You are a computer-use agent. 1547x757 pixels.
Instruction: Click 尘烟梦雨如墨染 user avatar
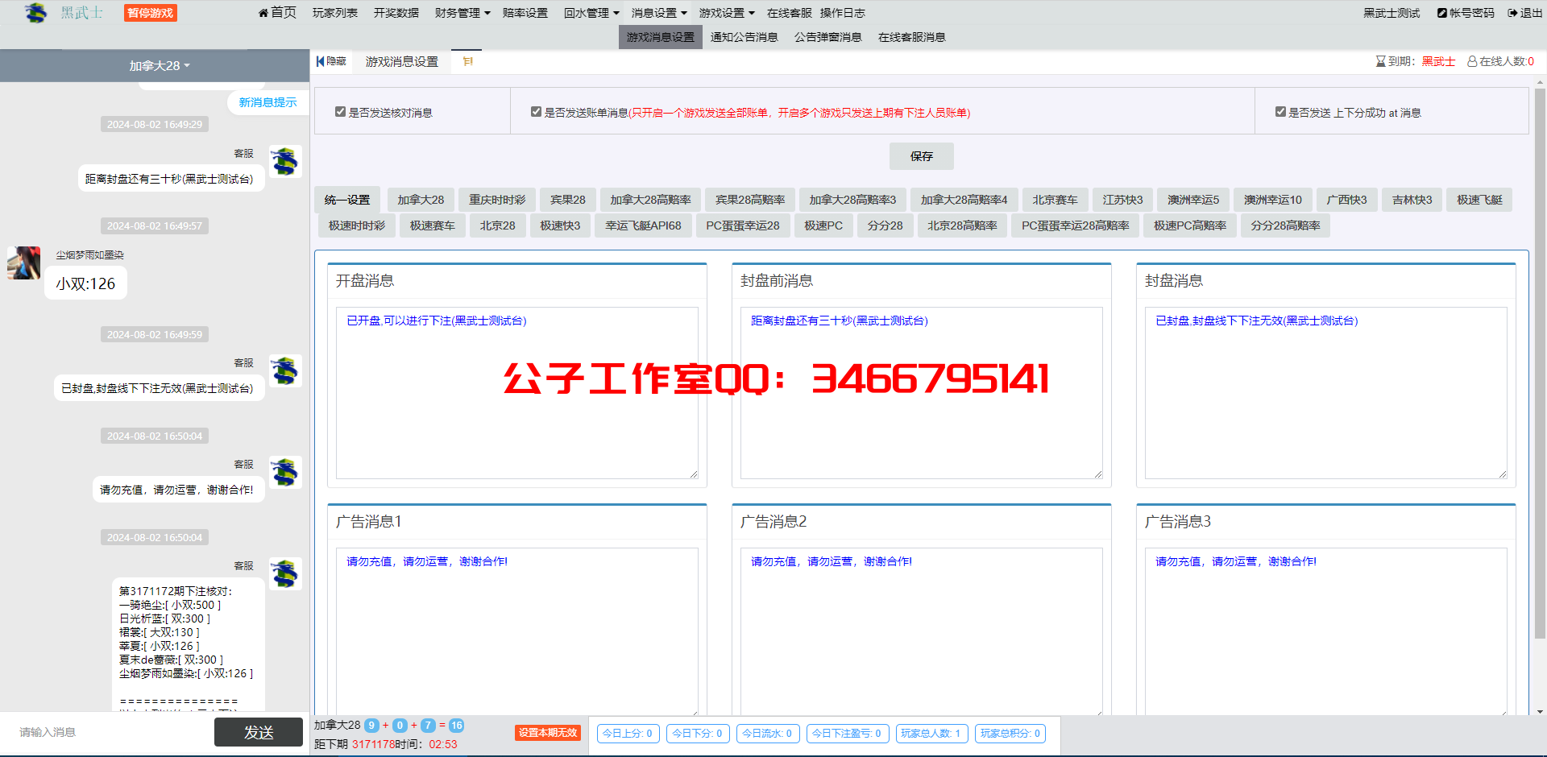(x=24, y=263)
